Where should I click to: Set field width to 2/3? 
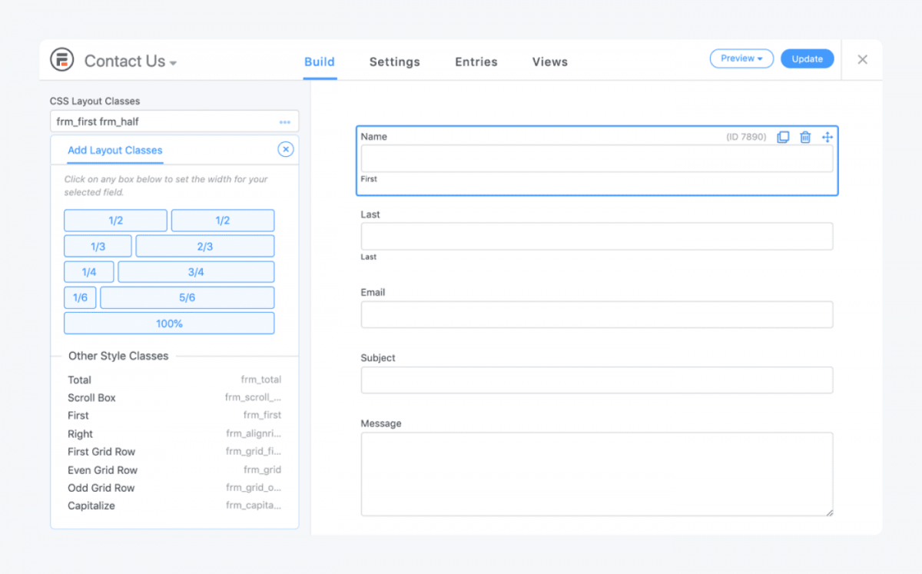[x=204, y=246]
